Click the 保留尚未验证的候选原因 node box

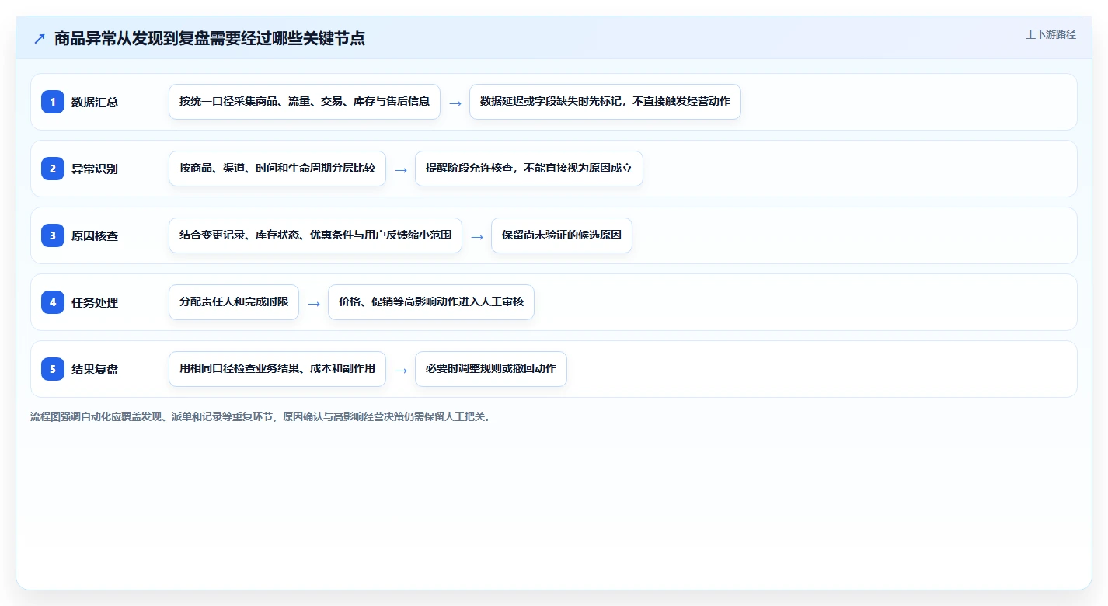562,235
